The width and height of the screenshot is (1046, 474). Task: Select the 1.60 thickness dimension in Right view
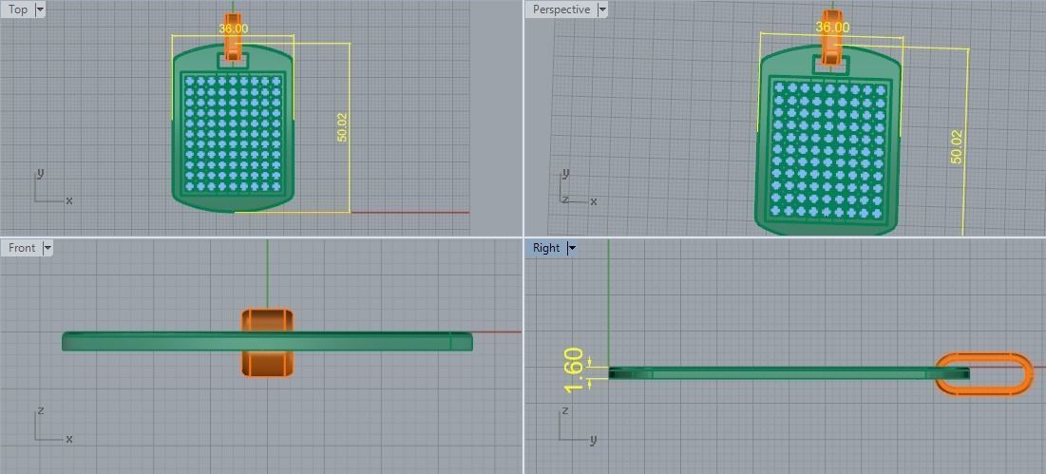tap(575, 370)
